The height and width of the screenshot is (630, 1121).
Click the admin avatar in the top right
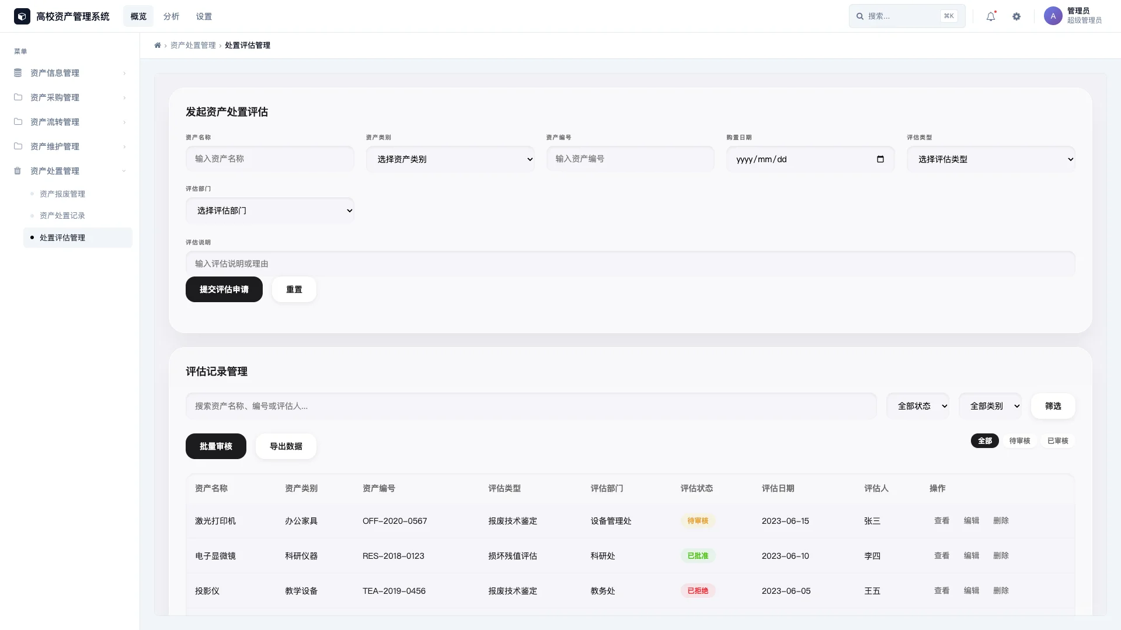(1053, 16)
